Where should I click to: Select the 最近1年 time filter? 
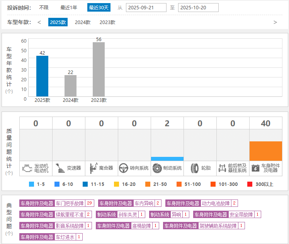pyautogui.click(x=69, y=8)
